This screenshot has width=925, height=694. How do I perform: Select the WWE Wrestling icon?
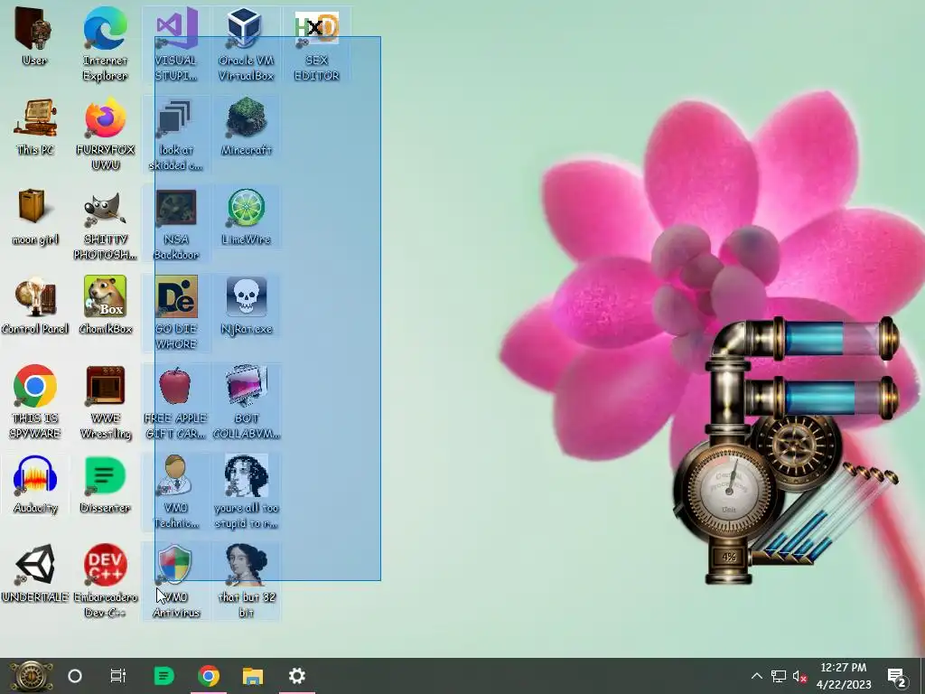105,402
